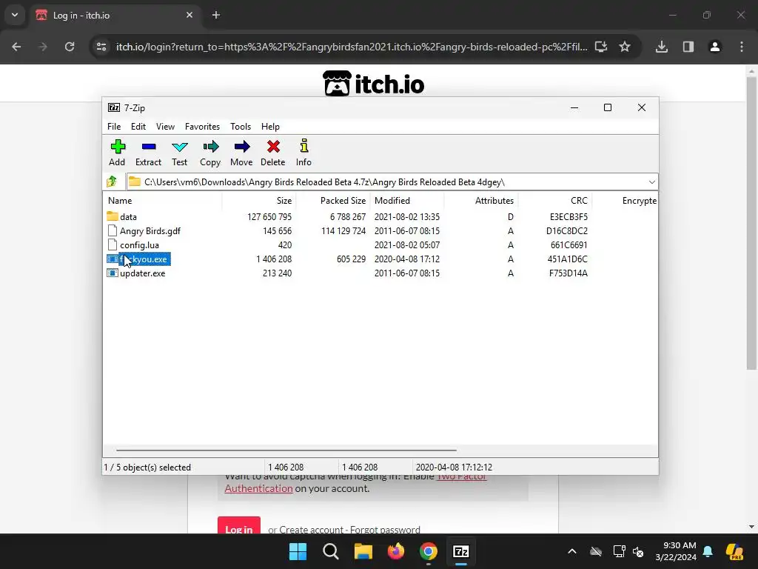Open Chrome tab search dropdown
The height and width of the screenshot is (569, 758).
(x=15, y=15)
